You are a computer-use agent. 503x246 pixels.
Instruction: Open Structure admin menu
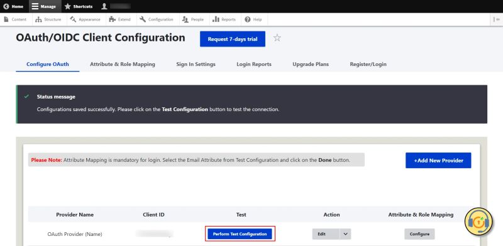tap(48, 19)
